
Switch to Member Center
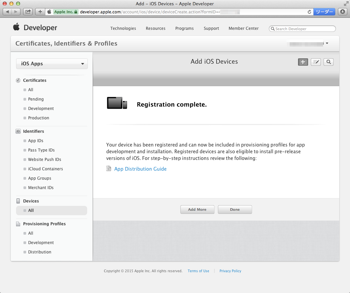[x=243, y=28]
